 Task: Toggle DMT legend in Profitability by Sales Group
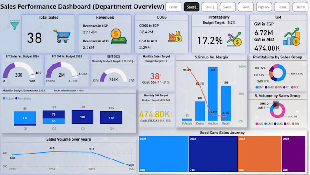click(x=259, y=87)
